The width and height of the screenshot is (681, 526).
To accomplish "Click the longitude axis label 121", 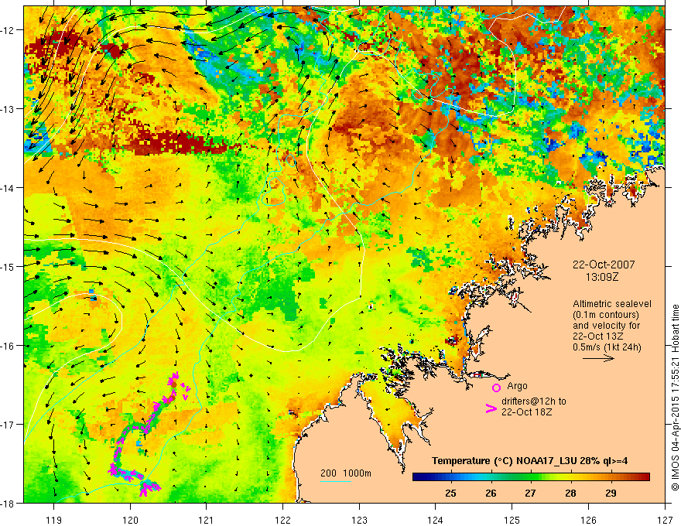I will (x=207, y=520).
